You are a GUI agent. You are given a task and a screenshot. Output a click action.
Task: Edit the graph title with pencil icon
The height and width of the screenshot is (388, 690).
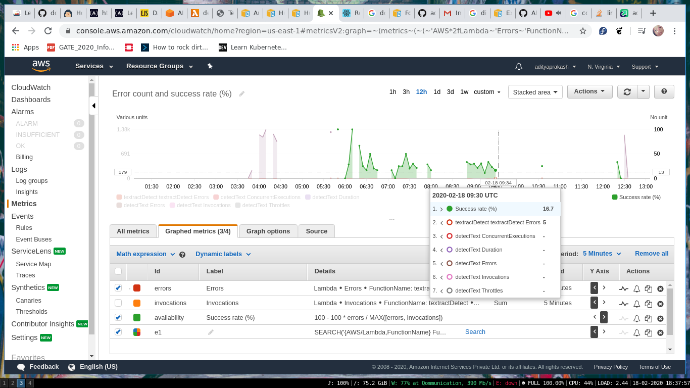click(x=242, y=93)
